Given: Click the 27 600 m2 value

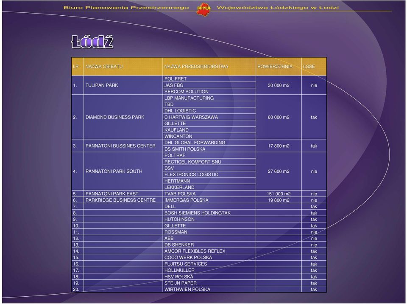Looking at the screenshot, I should (x=279, y=172).
